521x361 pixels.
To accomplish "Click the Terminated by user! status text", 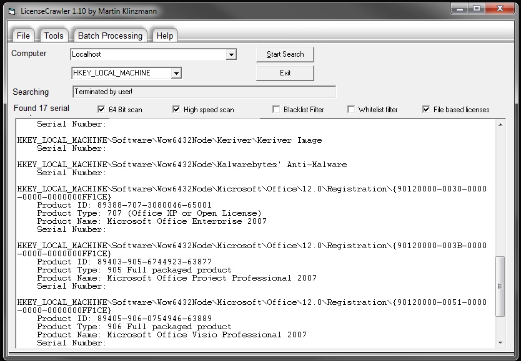I will click(x=103, y=92).
